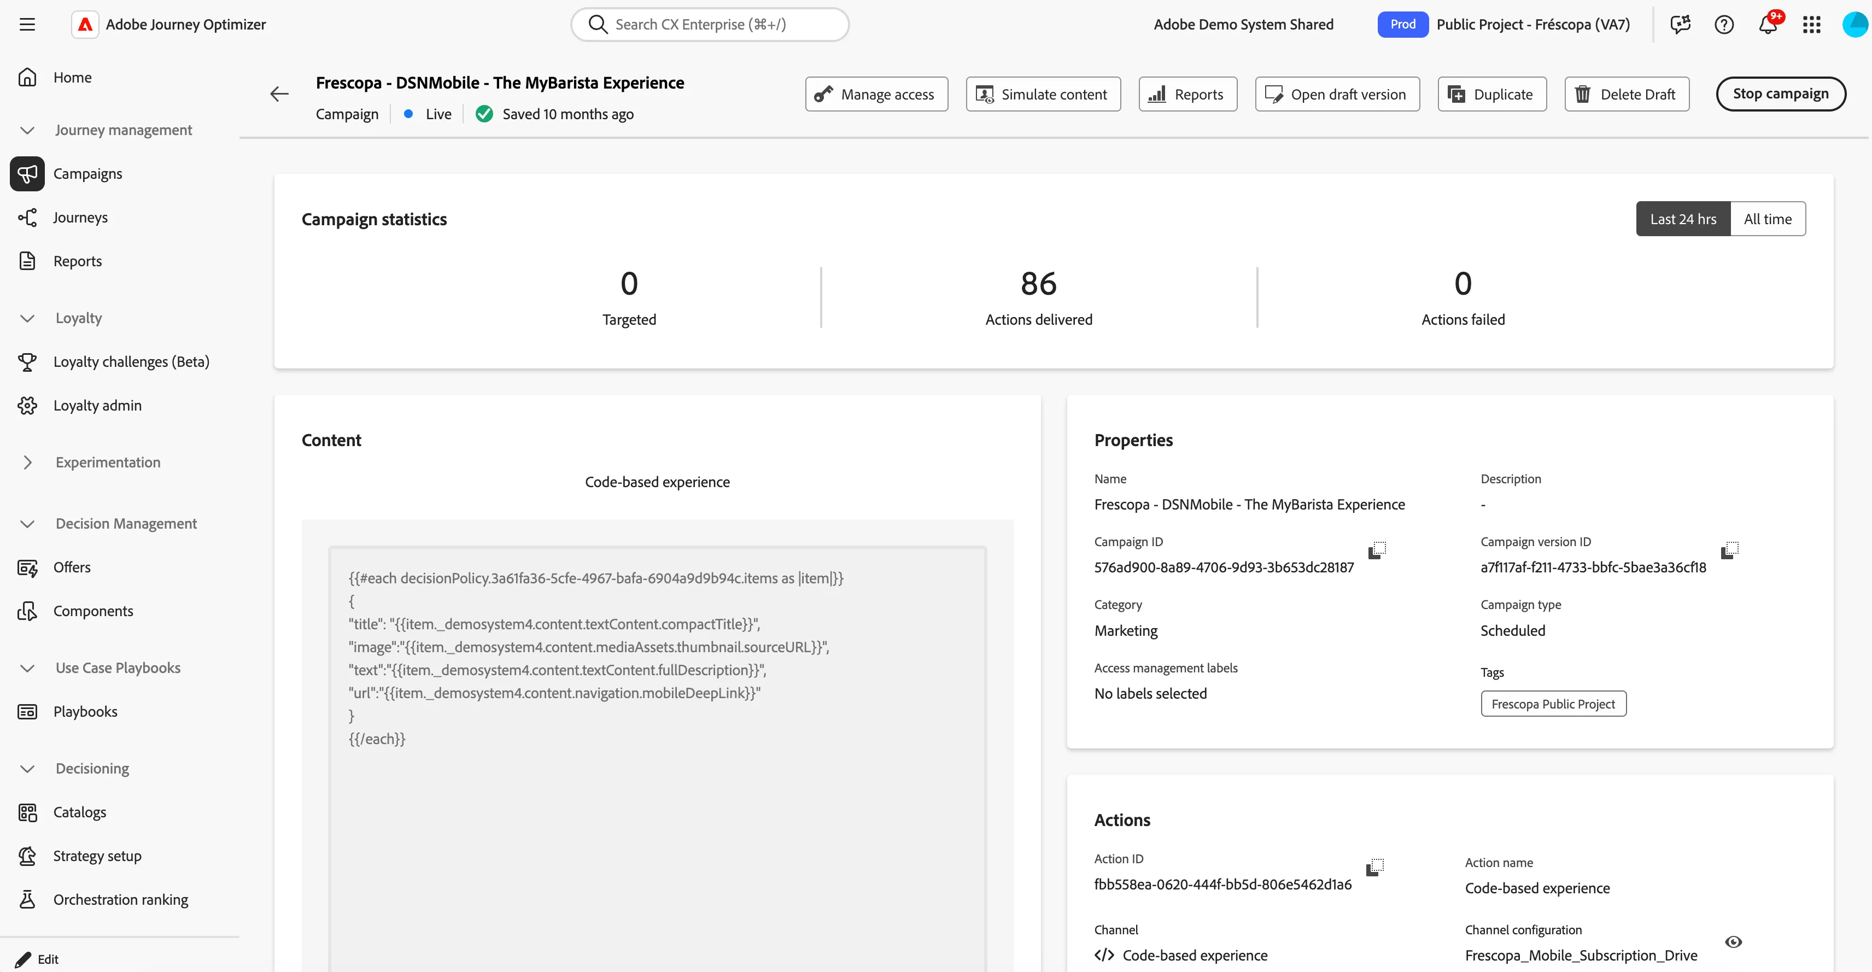This screenshot has width=1872, height=972.
Task: Focus the Search CX Enterprise field
Action: [x=710, y=25]
